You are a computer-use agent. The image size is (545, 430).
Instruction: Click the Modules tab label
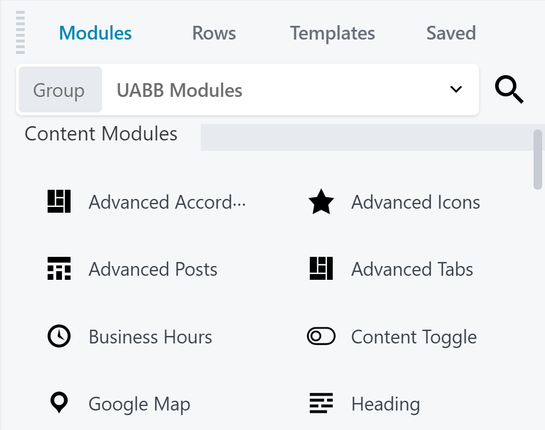click(95, 33)
